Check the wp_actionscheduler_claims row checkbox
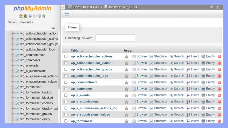 [x=66, y=63]
